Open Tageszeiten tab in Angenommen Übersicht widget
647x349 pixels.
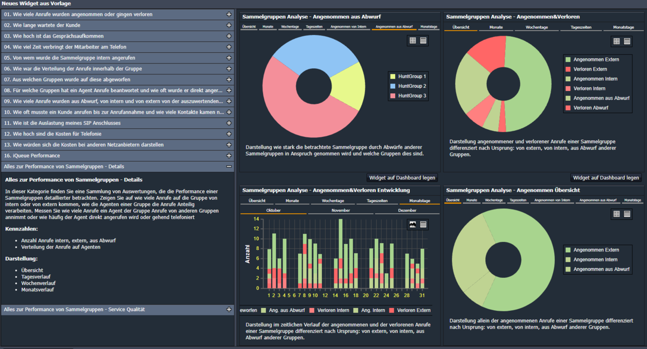(x=518, y=200)
